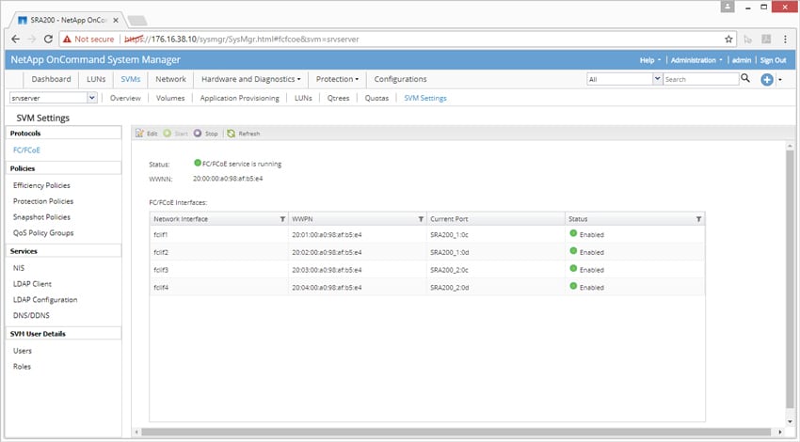
Task: Open Snapshot Policies
Action: click(x=41, y=217)
